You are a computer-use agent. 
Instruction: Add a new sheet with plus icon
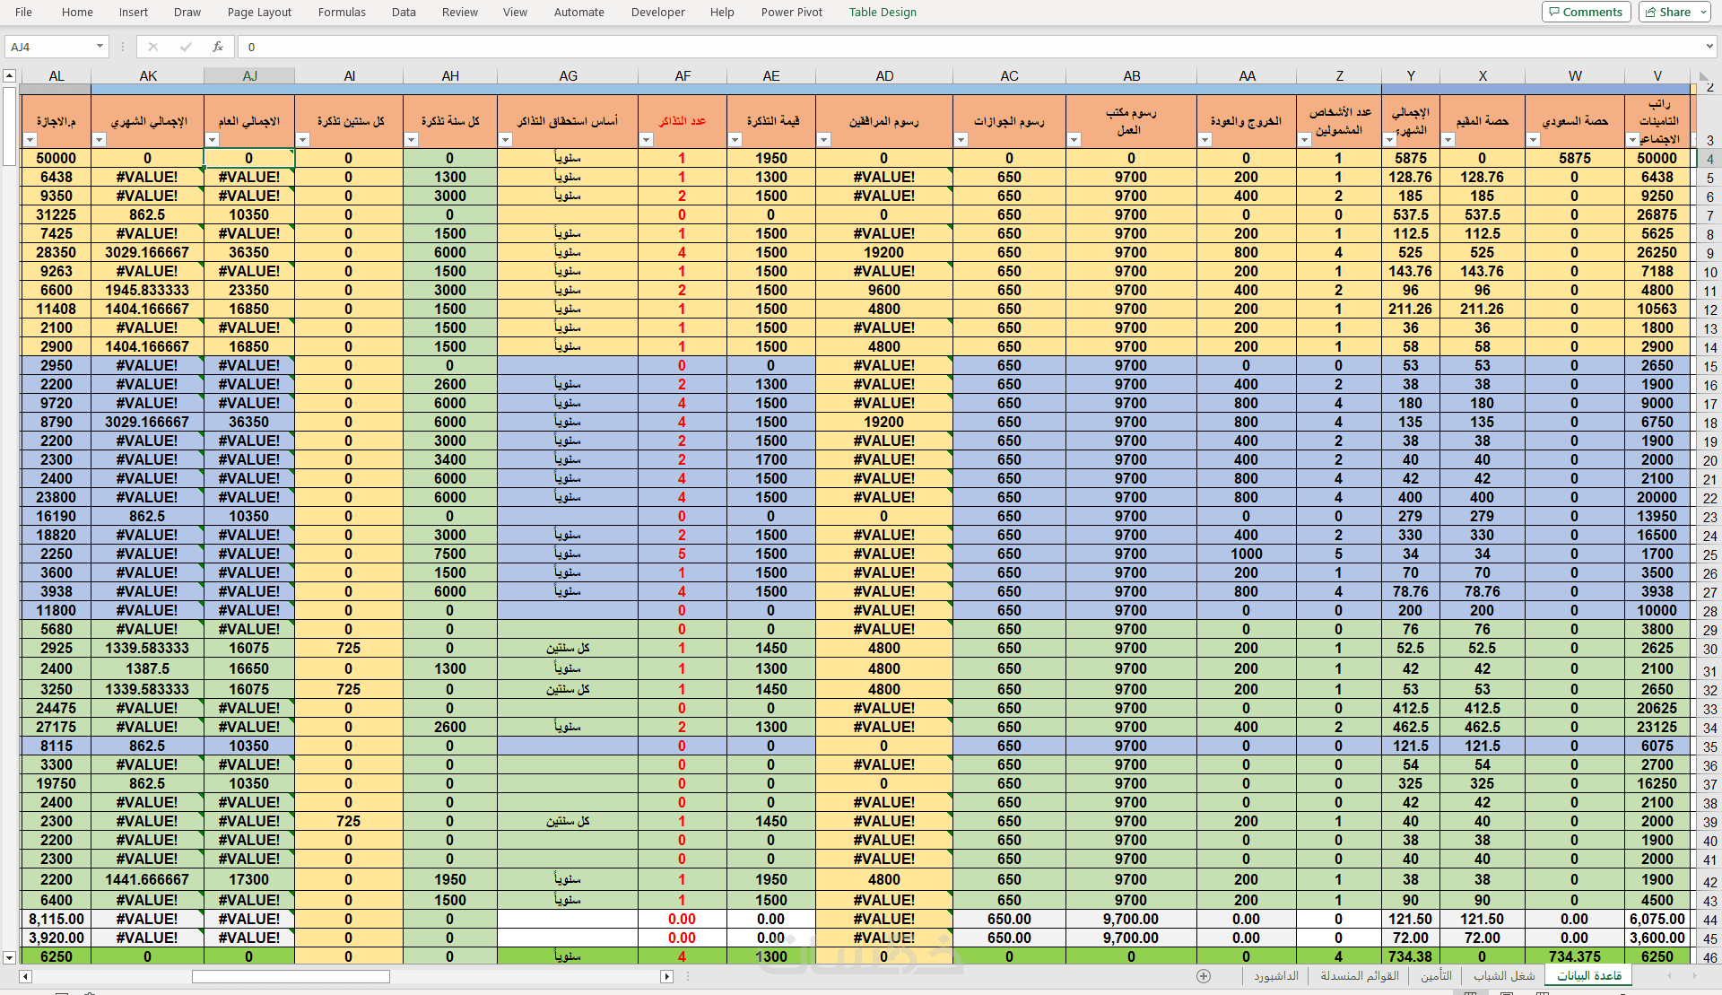click(x=1204, y=976)
